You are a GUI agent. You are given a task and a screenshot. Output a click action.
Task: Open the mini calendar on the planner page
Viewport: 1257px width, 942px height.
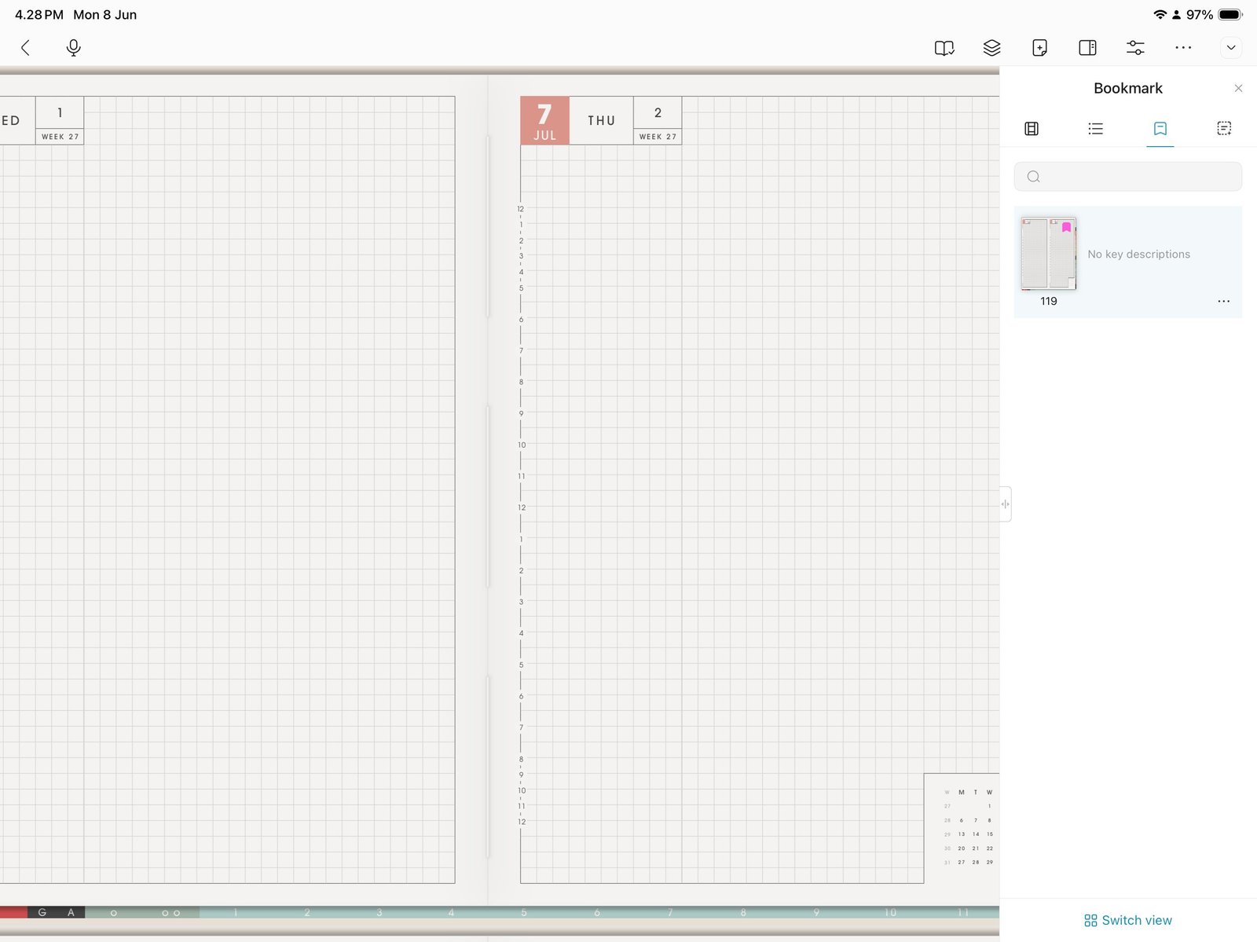[x=962, y=827]
